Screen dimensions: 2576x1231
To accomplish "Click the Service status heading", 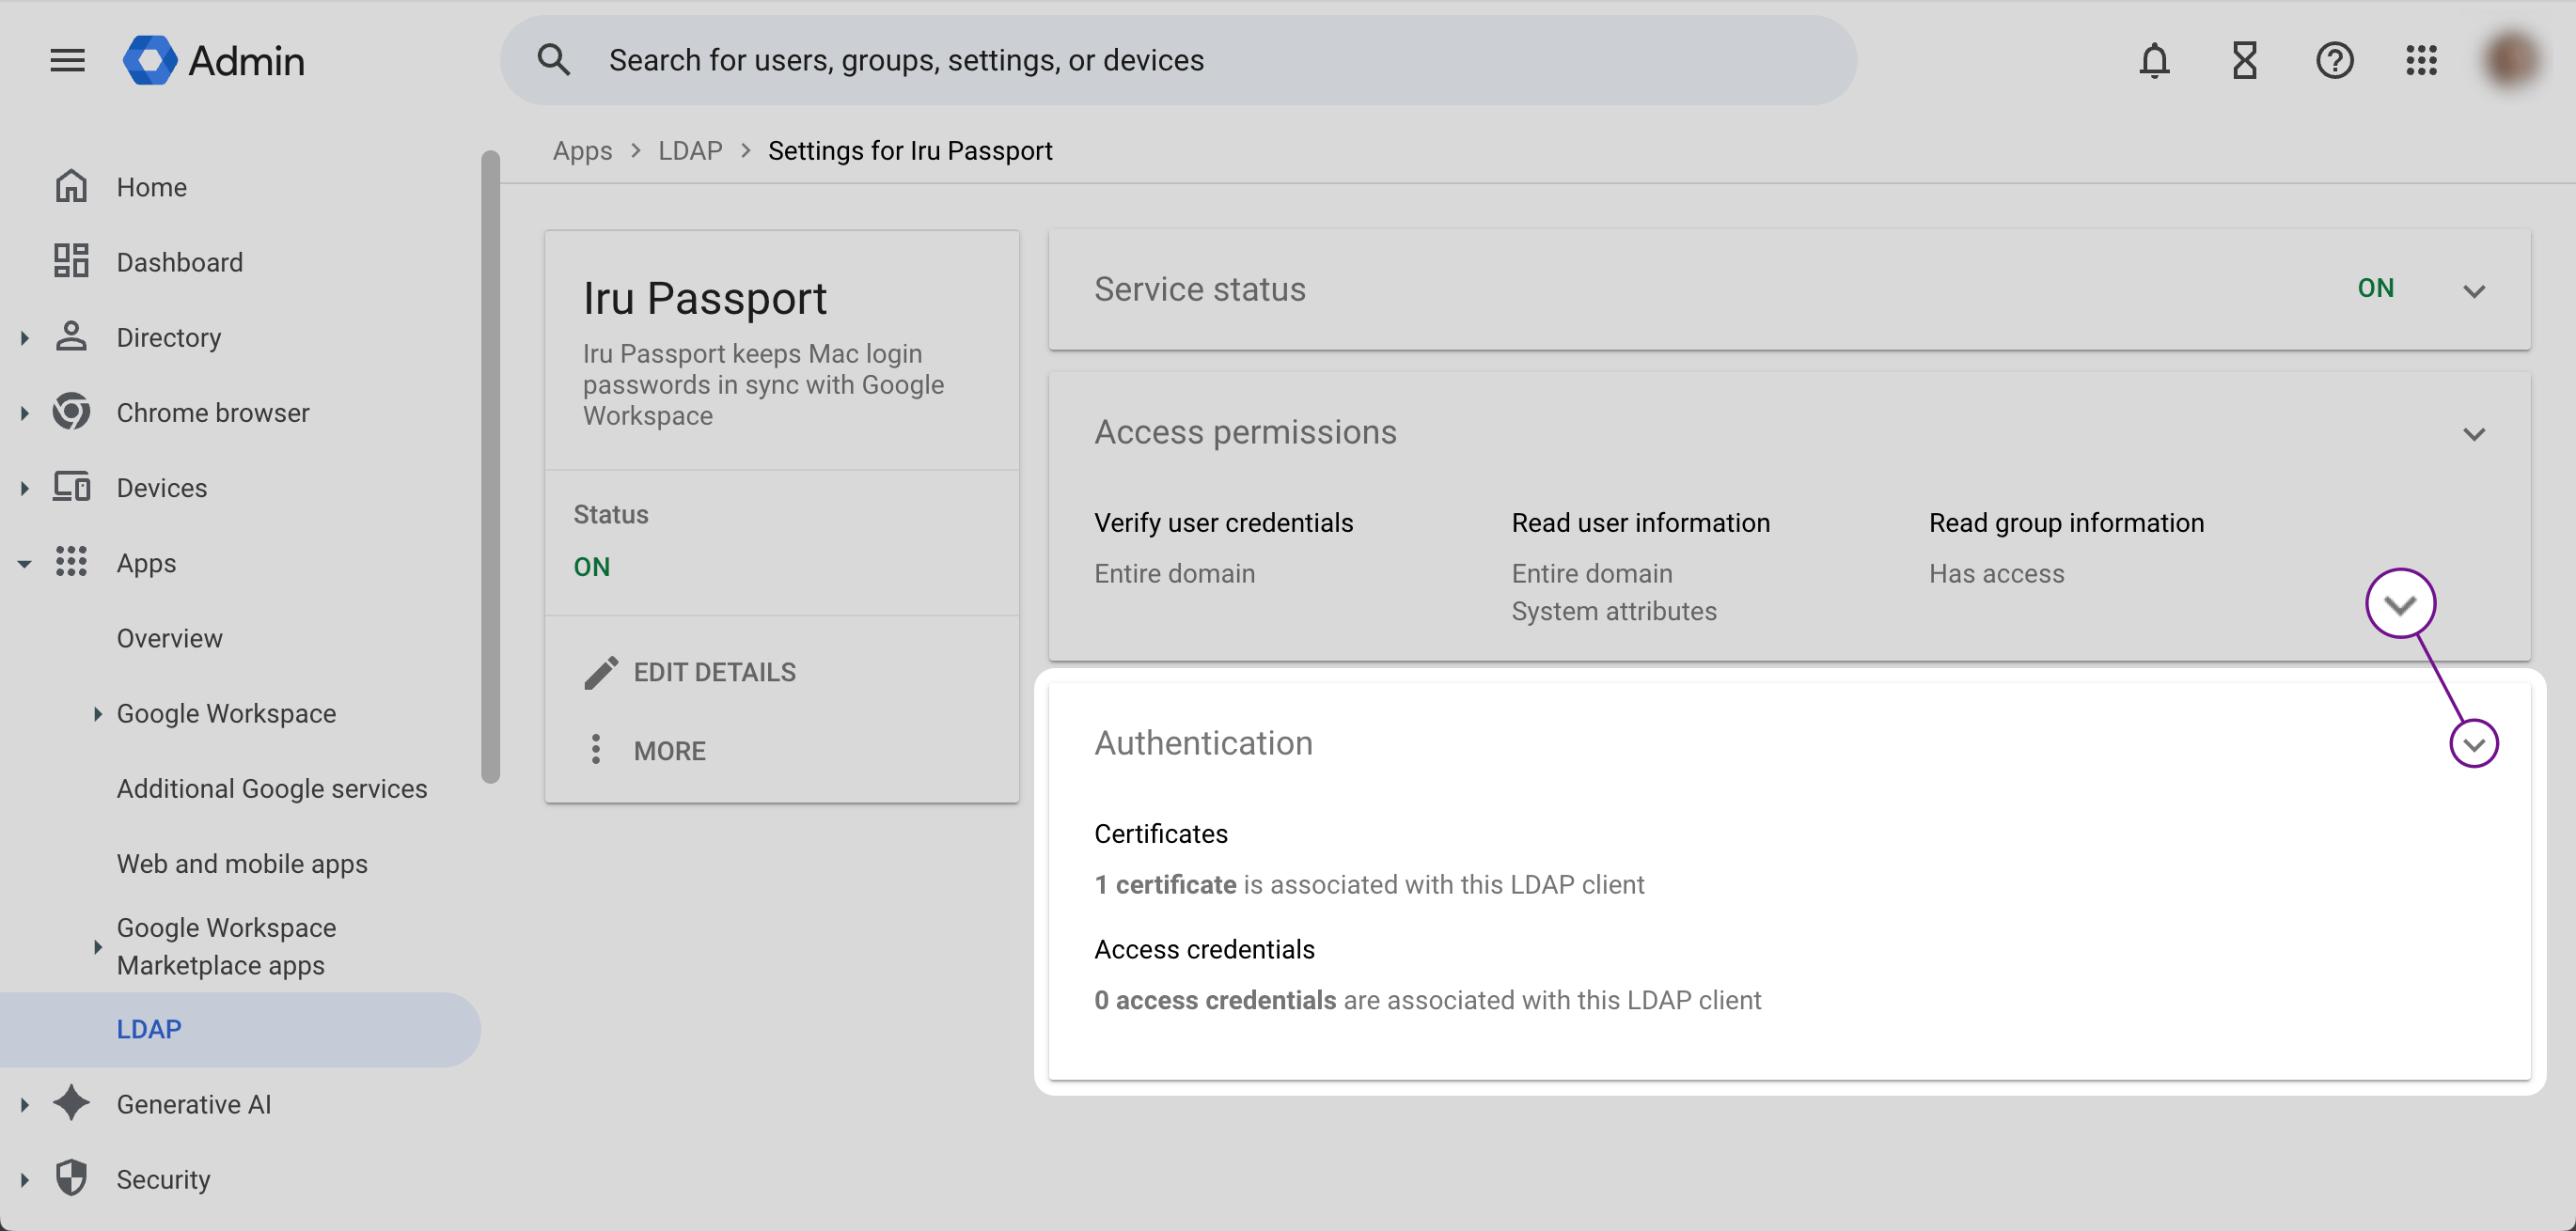I will coord(1199,288).
